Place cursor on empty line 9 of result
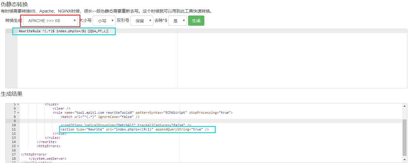The height and width of the screenshot is (163, 408). [x=120, y=121]
